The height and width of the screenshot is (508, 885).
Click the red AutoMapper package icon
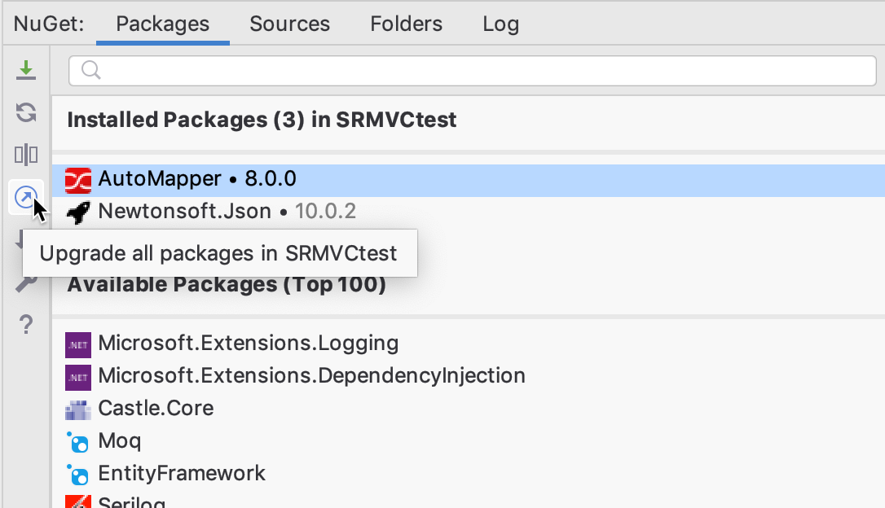pos(78,180)
